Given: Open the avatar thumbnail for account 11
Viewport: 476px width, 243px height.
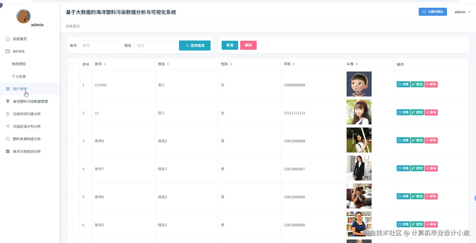Looking at the screenshot, I should (x=359, y=112).
